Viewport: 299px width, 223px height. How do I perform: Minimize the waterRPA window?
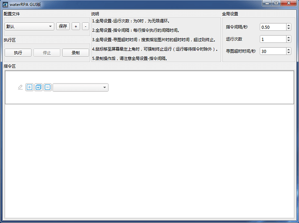pos(267,3)
